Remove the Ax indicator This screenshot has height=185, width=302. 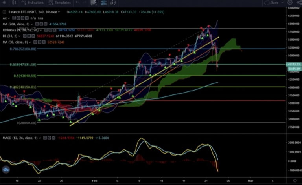click(27, 18)
